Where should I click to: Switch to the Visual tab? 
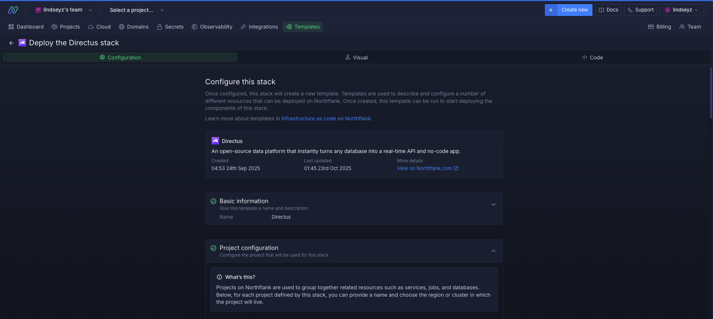coord(356,57)
